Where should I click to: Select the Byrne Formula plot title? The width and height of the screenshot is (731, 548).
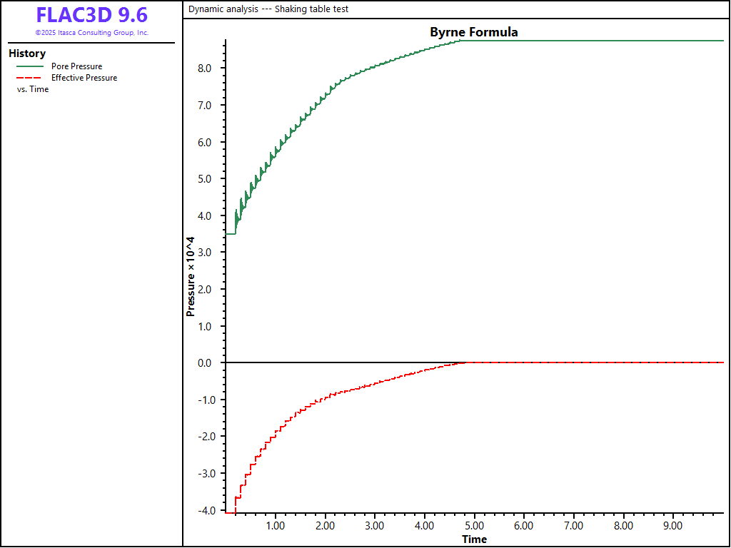473,32
